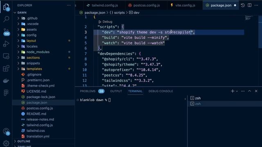Select the first zsh terminal instance

point(225,98)
